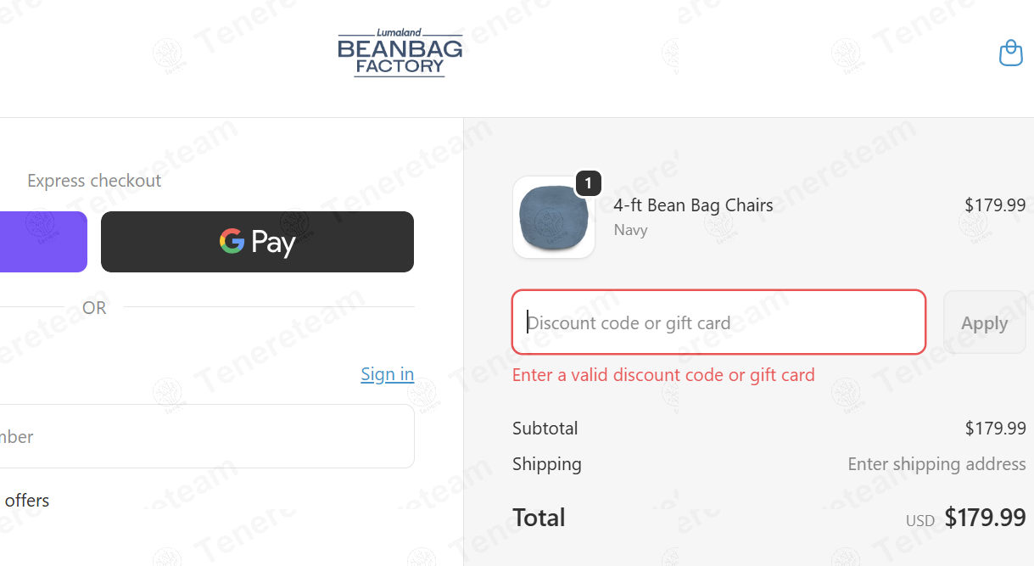Click the Apply discount button
Image resolution: width=1034 pixels, height=566 pixels.
(x=984, y=322)
